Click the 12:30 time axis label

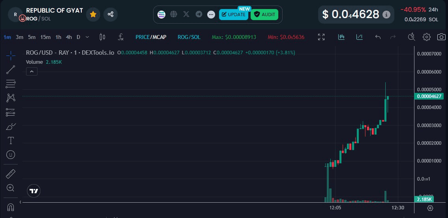click(x=398, y=208)
